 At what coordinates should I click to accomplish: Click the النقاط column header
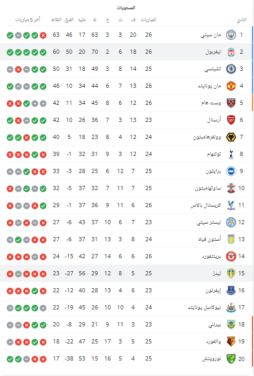point(56,20)
